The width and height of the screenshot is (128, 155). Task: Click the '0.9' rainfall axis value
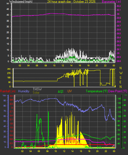pyautogui.click(x=11, y=135)
